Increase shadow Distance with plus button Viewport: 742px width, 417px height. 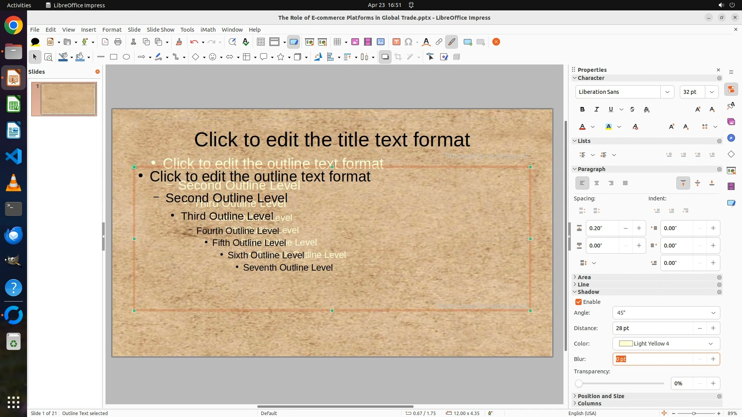point(713,328)
